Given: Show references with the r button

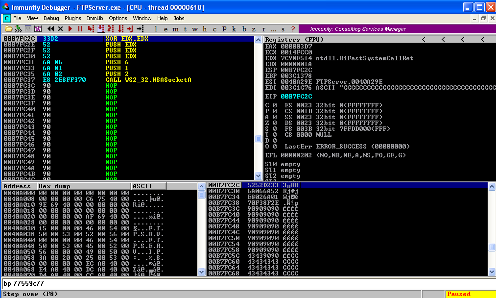Looking at the screenshot, I should [263, 29].
